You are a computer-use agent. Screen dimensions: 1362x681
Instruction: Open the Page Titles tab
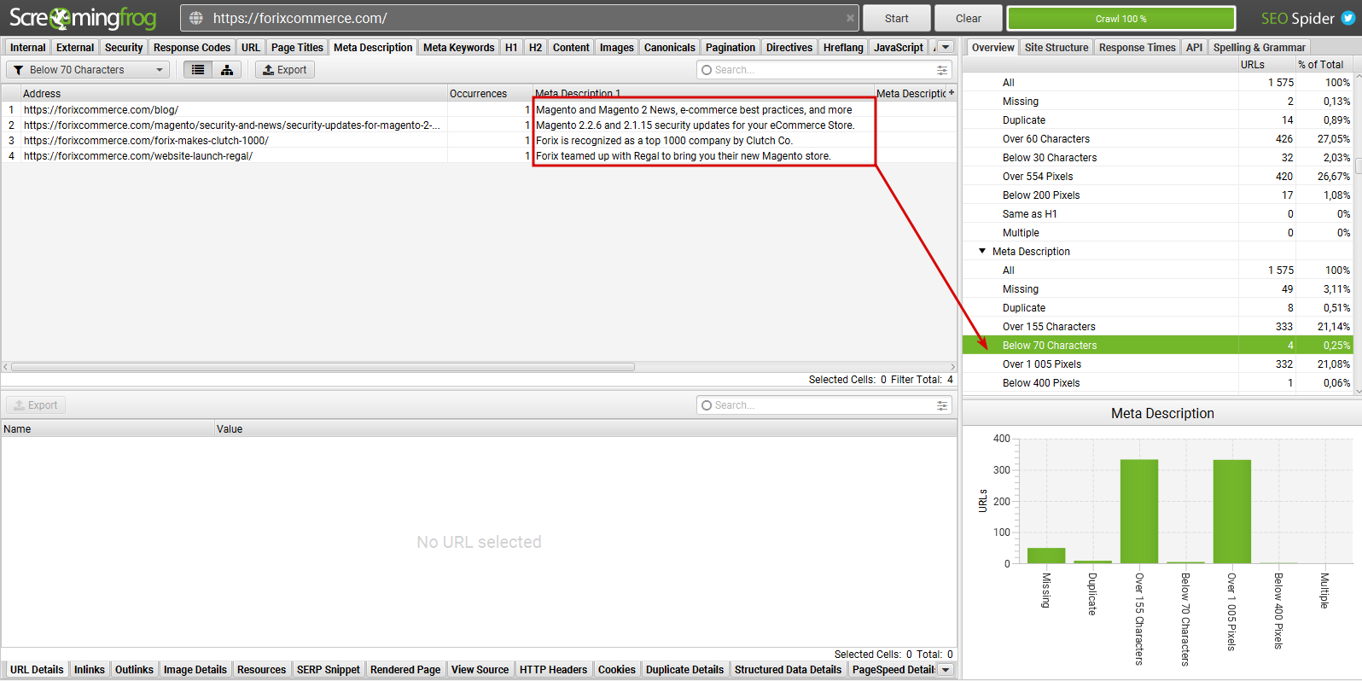click(x=297, y=48)
